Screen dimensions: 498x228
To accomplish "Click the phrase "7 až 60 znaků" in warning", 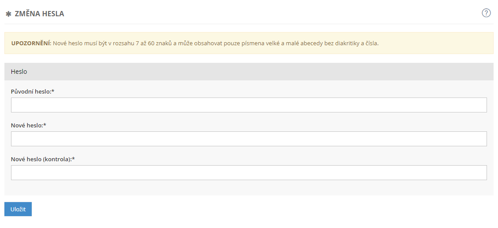I will (153, 43).
